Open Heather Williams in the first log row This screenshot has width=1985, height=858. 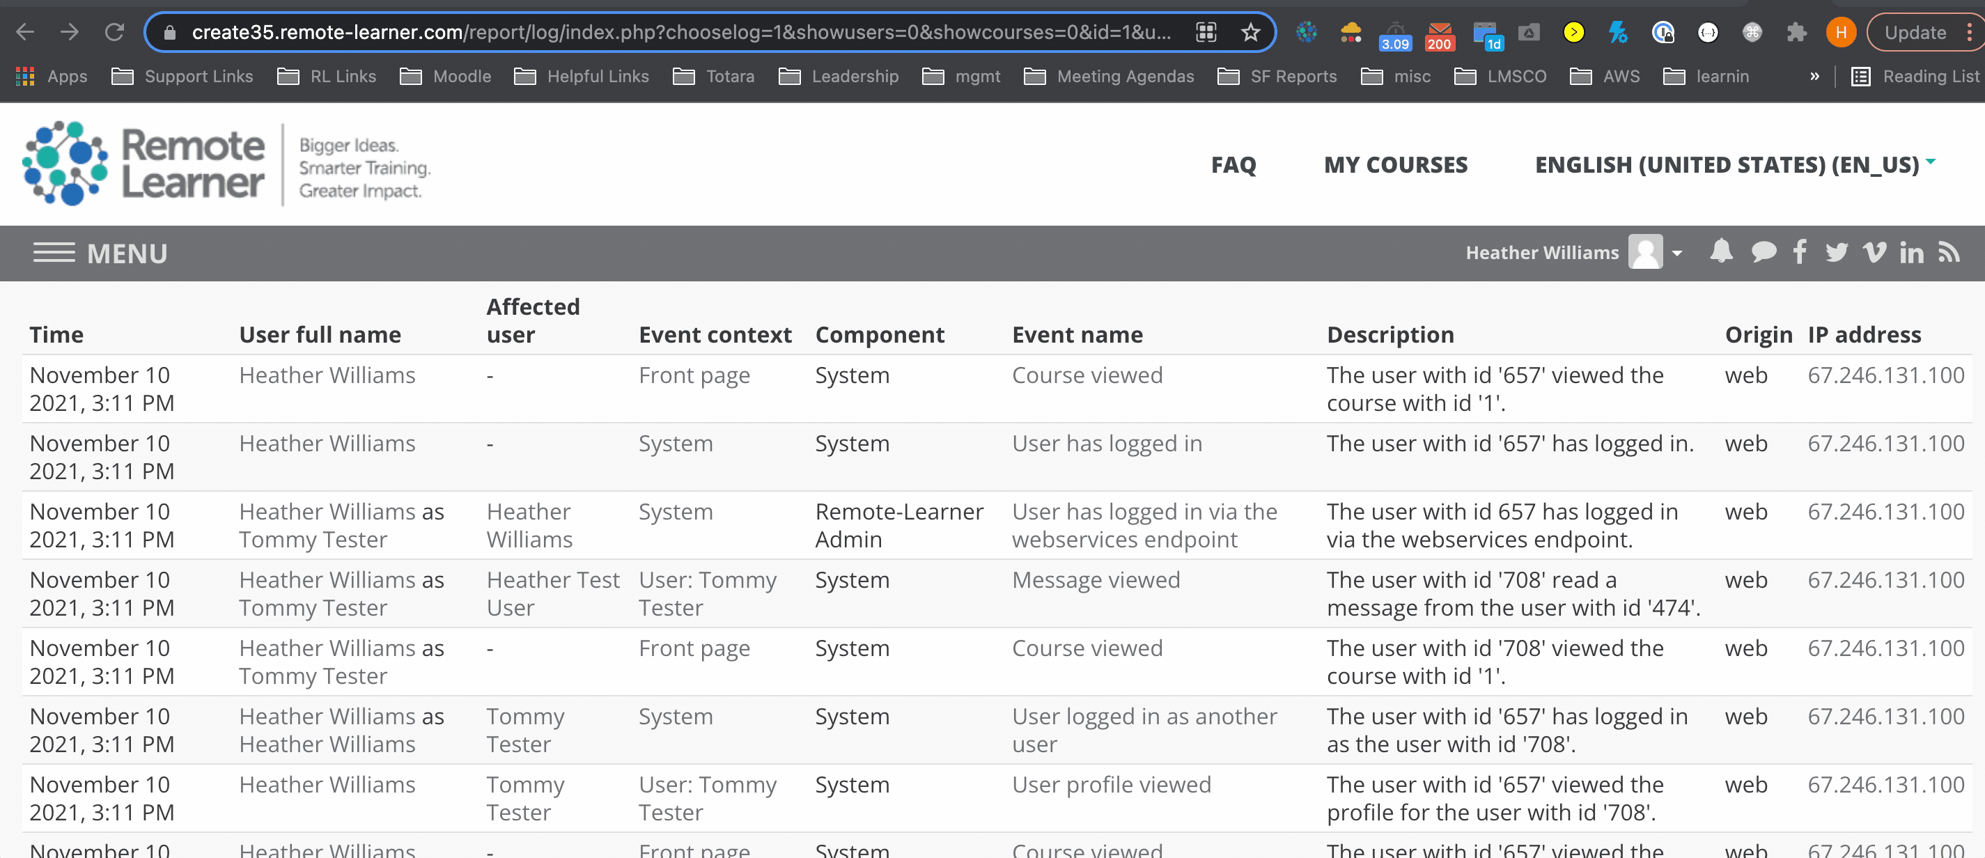(x=327, y=375)
